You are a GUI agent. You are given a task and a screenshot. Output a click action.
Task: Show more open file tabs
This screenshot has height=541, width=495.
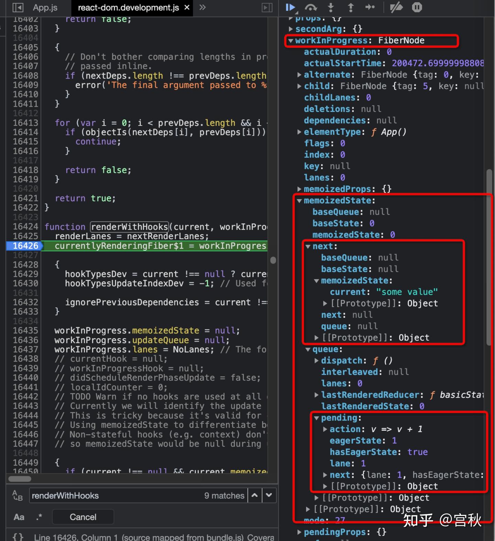[202, 8]
